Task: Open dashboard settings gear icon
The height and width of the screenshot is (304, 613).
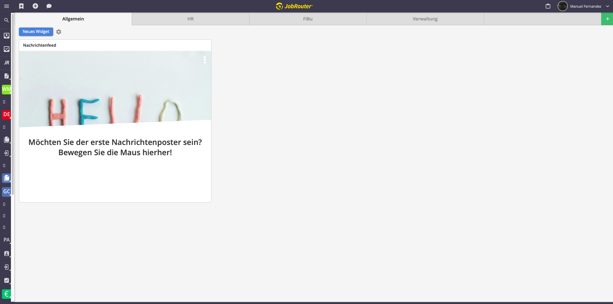Action: point(59,32)
